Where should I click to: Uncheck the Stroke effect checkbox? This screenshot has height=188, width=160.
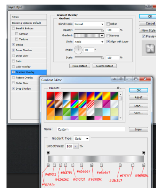(x=13, y=44)
